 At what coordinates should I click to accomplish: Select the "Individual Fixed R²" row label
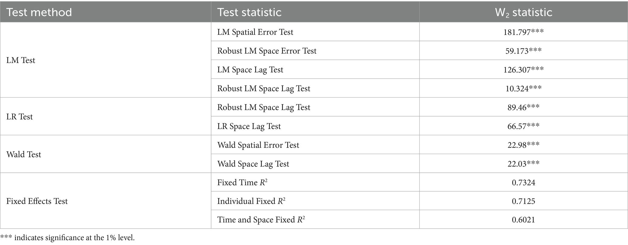pos(251,201)
